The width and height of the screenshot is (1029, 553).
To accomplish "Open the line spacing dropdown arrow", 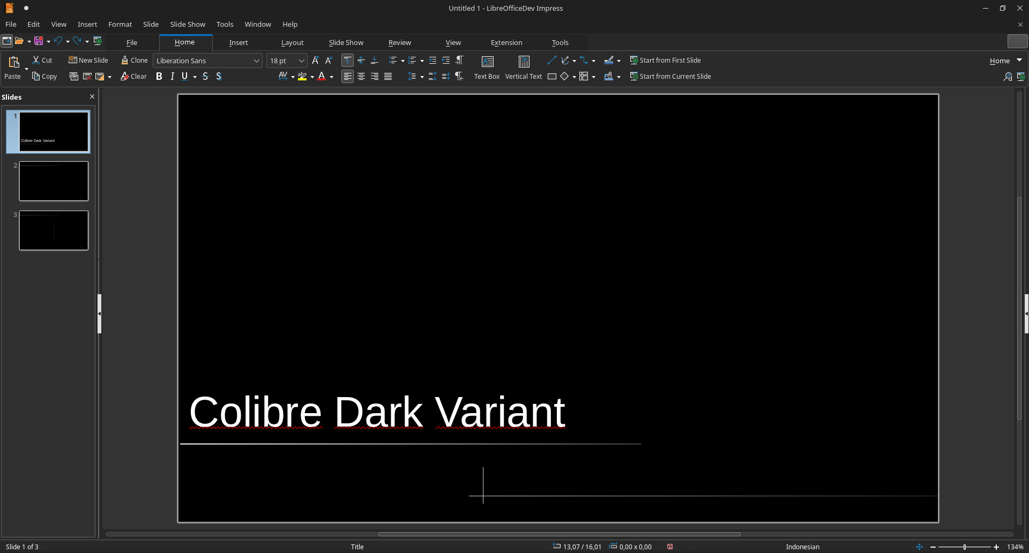I will tap(422, 77).
